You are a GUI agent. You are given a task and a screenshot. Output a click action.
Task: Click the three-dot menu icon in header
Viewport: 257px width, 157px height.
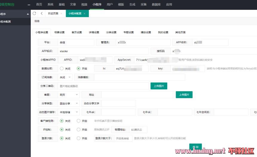tap(29, 5)
